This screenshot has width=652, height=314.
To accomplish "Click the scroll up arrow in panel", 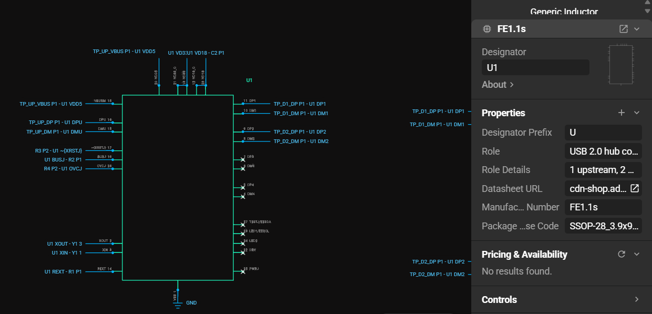I will click(x=647, y=3).
